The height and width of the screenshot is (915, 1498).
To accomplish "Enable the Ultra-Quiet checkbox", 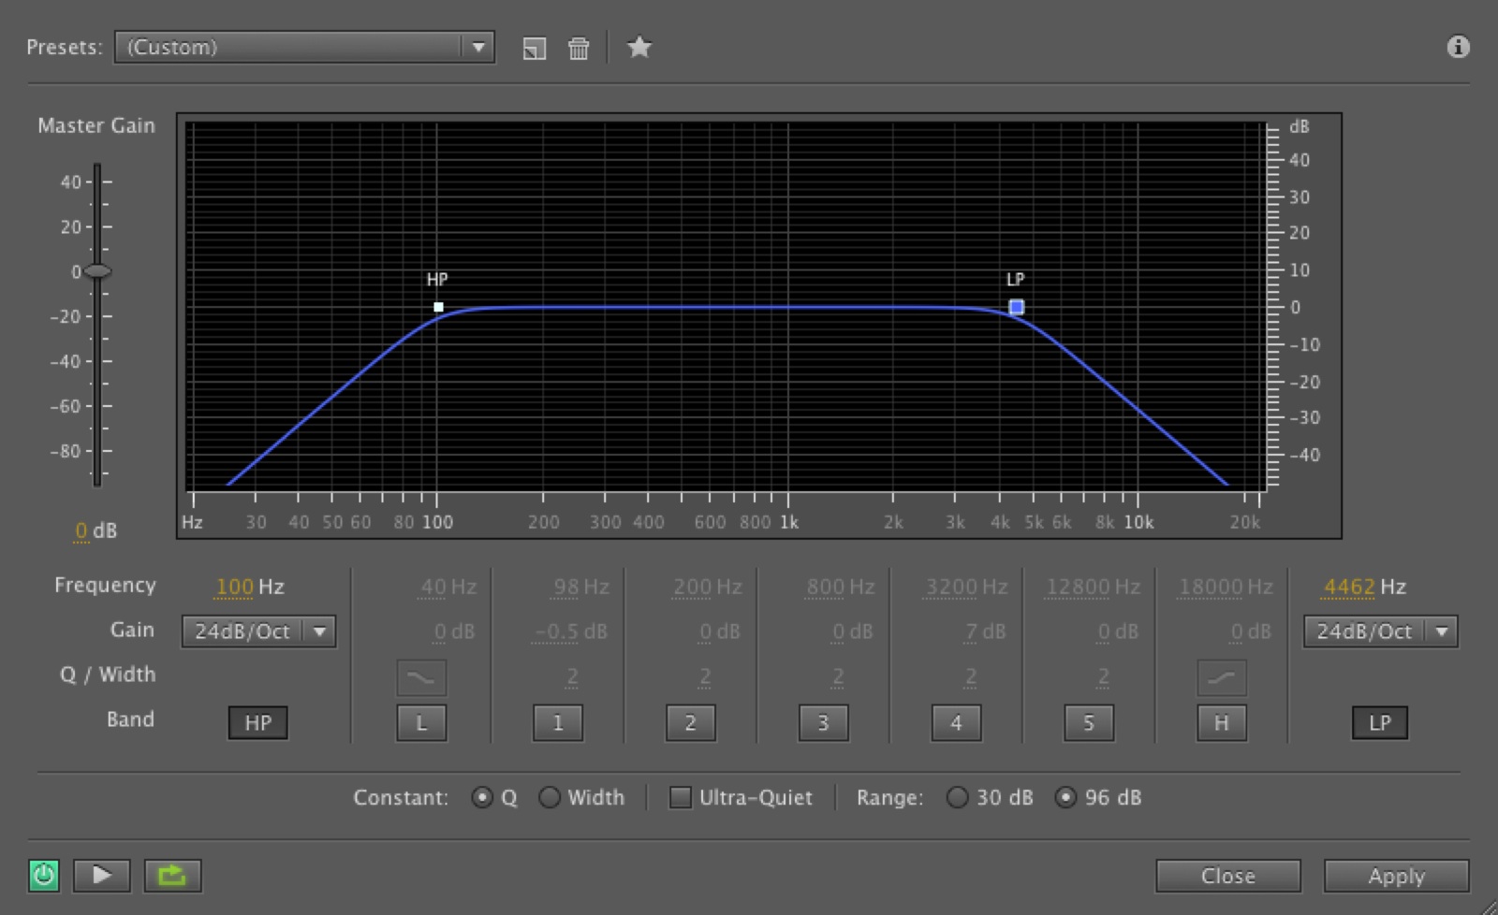I will (x=681, y=797).
